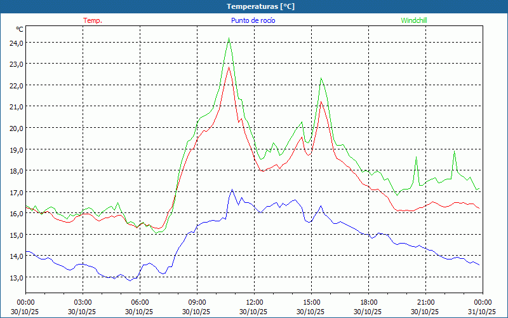Click the highest peak of green Windchill line
The height and width of the screenshot is (318, 508).
[x=229, y=38]
